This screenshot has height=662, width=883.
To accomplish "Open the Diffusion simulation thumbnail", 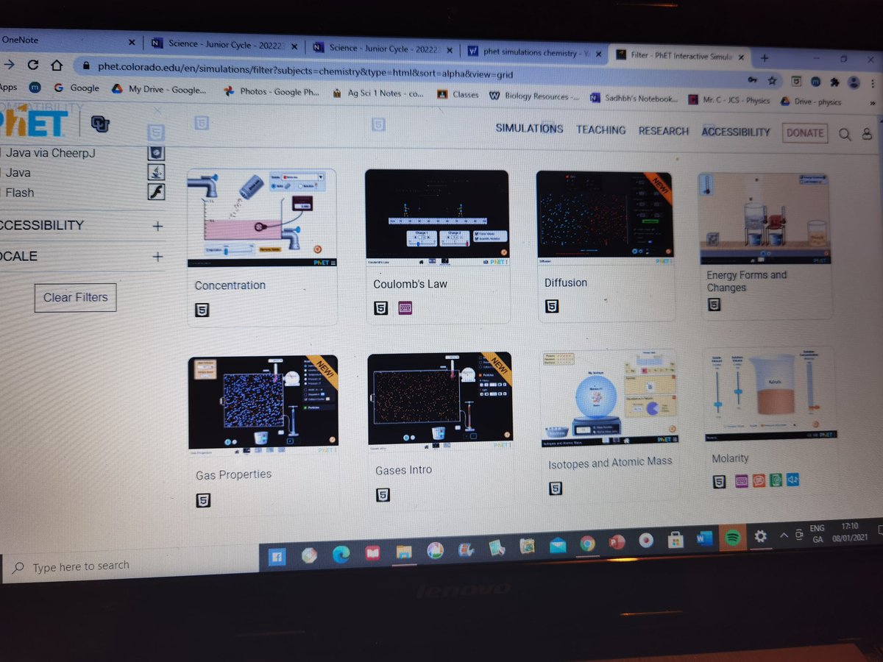I will [x=606, y=213].
